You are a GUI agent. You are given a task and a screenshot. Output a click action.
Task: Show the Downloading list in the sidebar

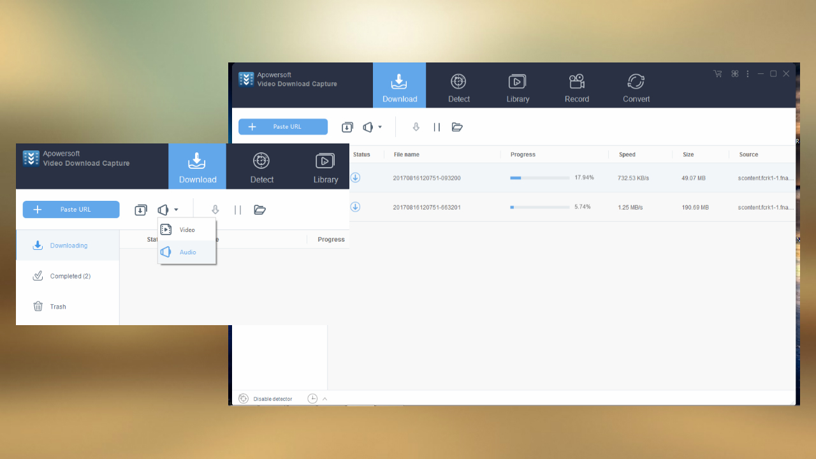68,245
